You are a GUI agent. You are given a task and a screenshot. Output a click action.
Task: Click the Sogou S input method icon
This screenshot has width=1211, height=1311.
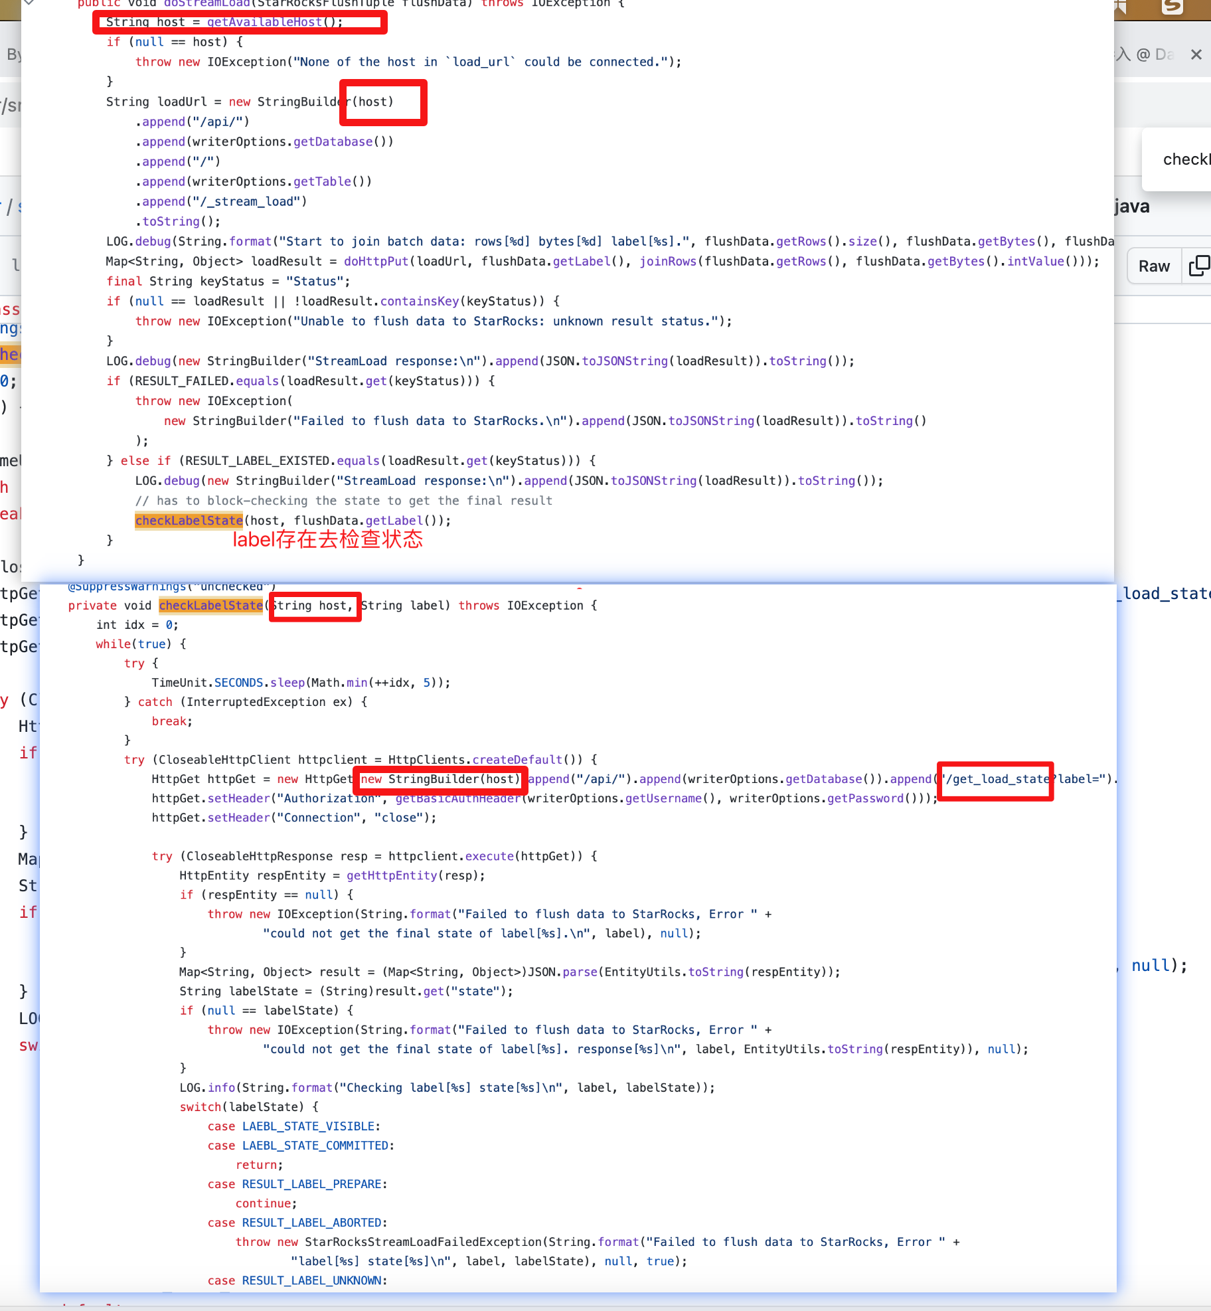[1172, 7]
